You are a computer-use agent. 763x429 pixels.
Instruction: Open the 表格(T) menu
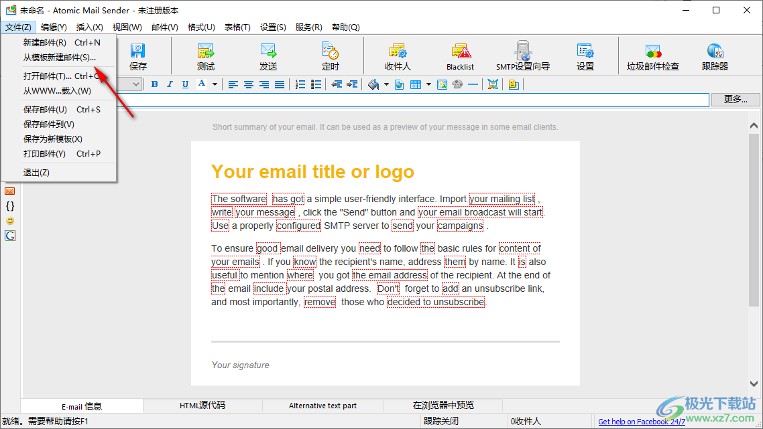(x=237, y=27)
